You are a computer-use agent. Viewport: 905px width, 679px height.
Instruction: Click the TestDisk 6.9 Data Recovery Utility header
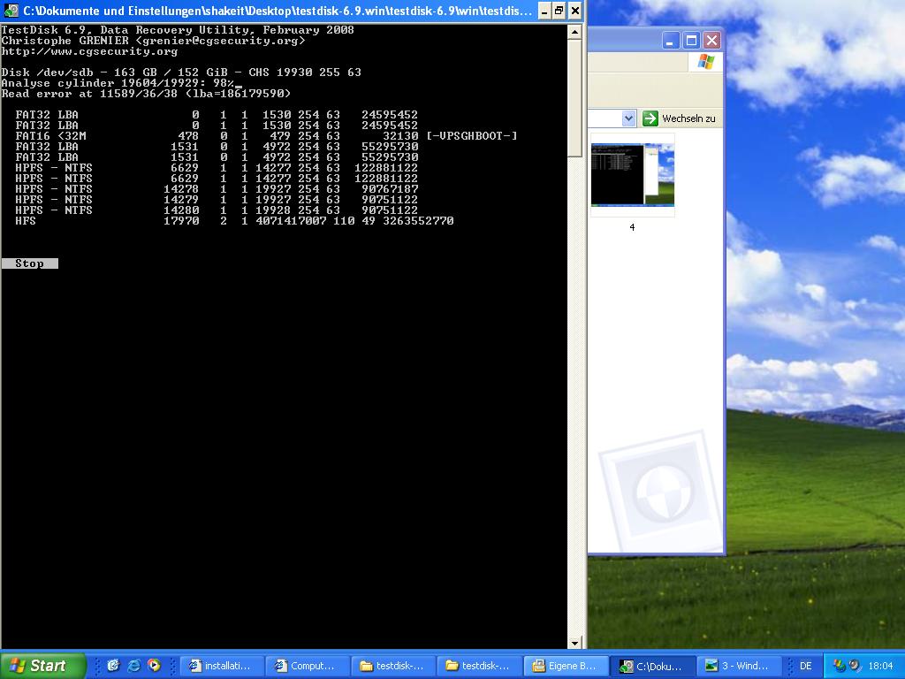click(178, 30)
